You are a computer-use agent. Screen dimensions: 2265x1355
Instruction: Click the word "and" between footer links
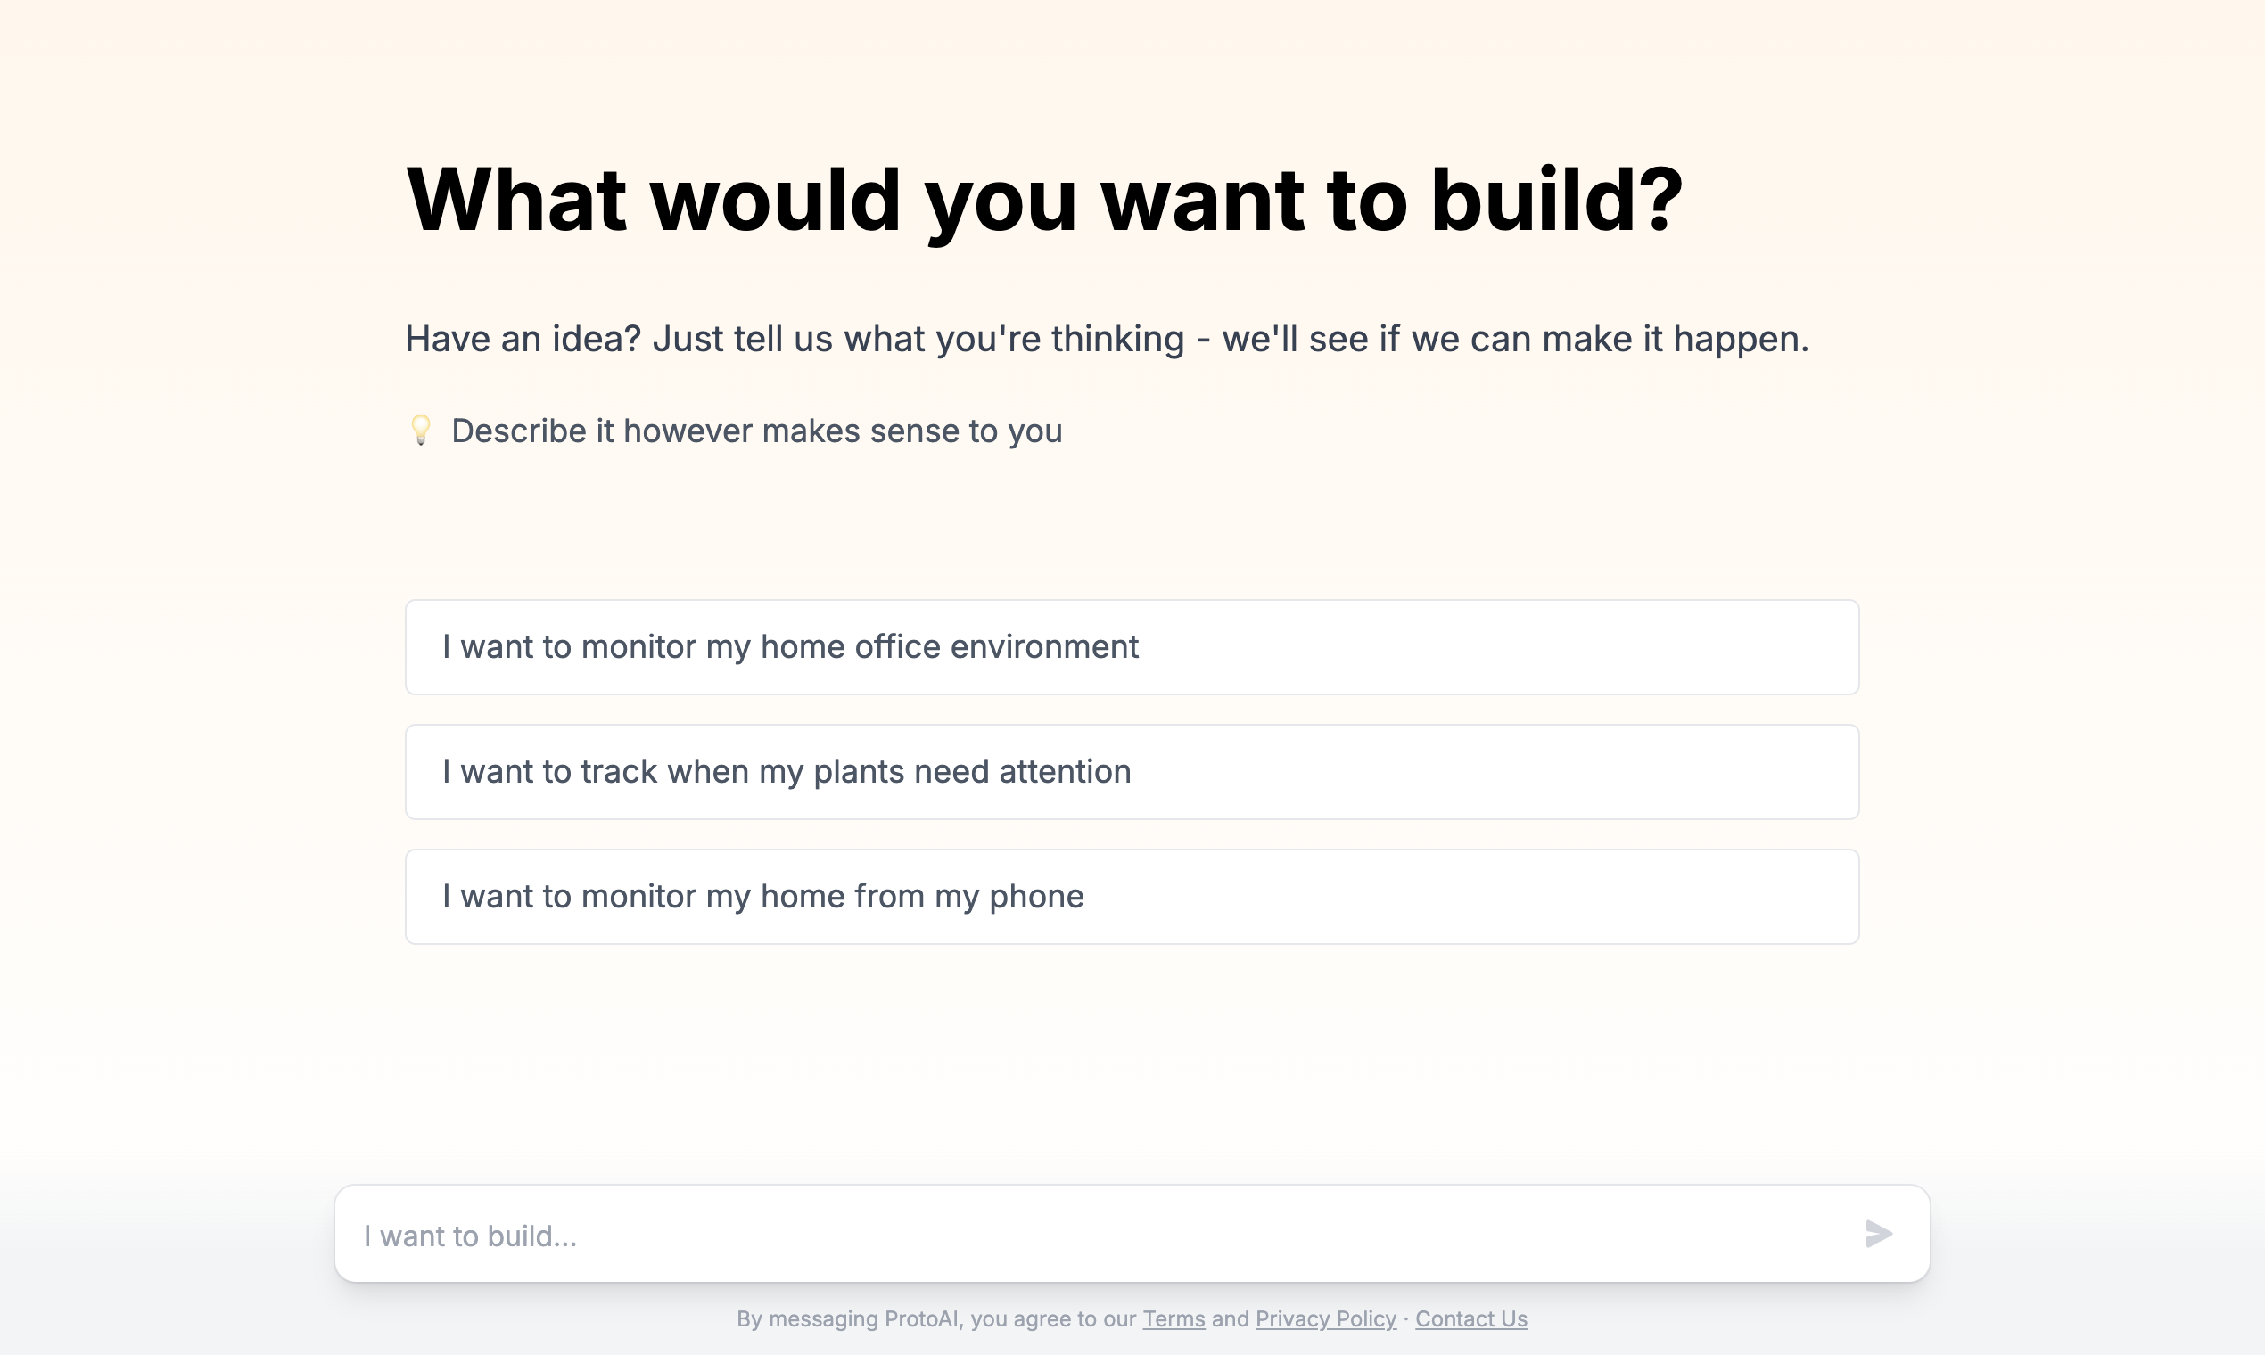(1231, 1318)
